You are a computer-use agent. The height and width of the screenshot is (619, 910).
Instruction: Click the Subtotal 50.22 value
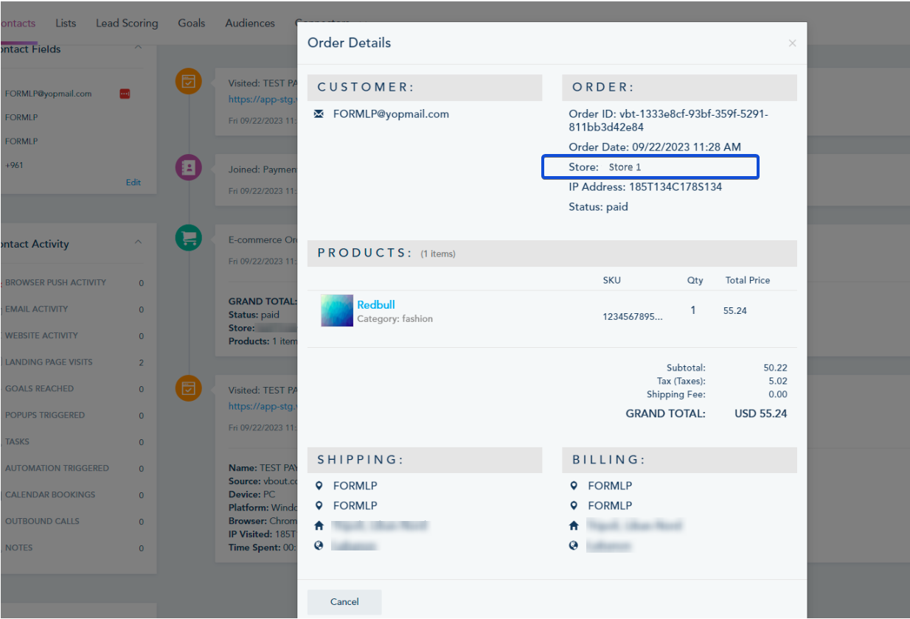[x=775, y=368]
